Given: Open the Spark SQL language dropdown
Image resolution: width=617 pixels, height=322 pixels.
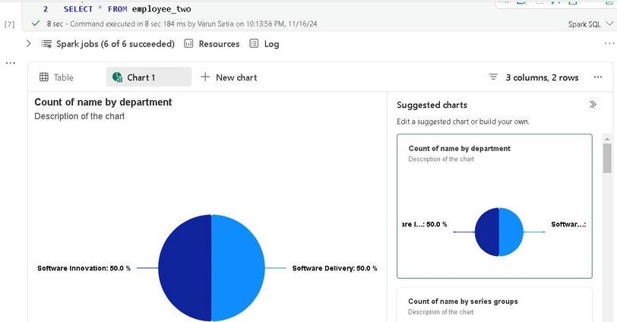Looking at the screenshot, I should tap(590, 24).
